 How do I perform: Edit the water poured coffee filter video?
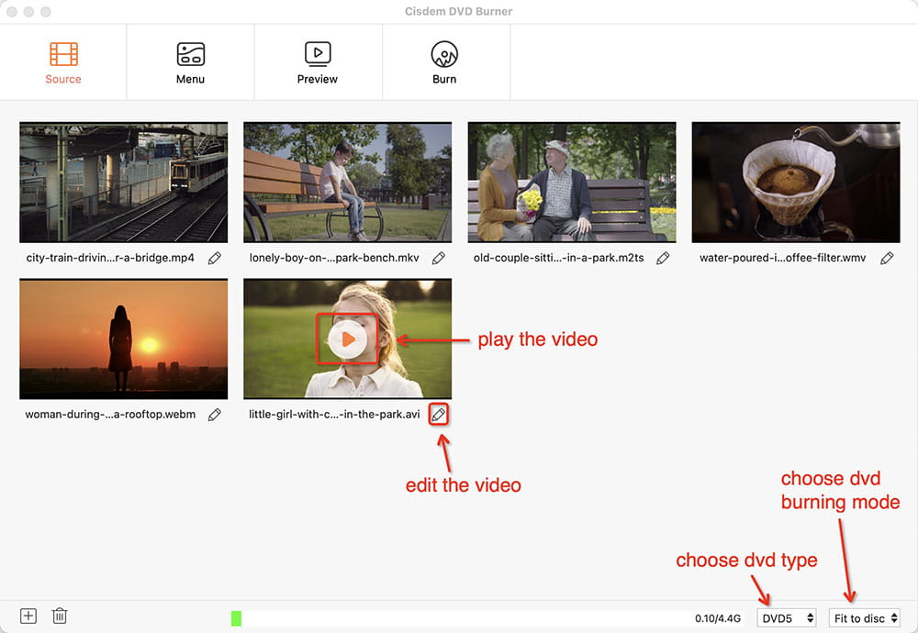887,258
